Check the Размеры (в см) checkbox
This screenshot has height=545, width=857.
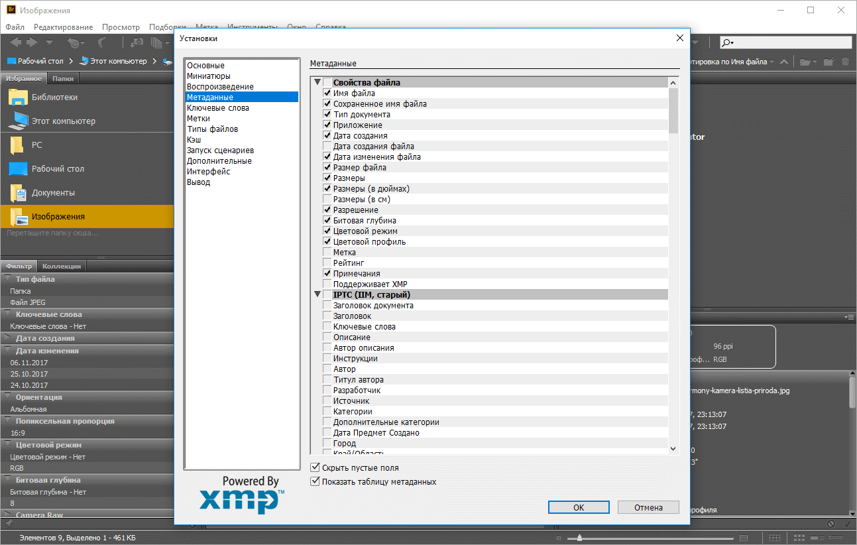point(327,200)
